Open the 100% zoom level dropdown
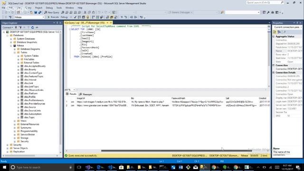304x171 pixels. 74,90
